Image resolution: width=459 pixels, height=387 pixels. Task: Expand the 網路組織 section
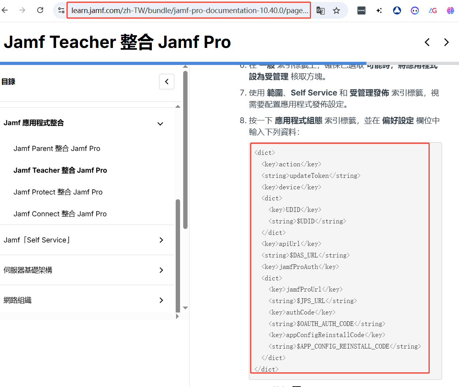161,300
